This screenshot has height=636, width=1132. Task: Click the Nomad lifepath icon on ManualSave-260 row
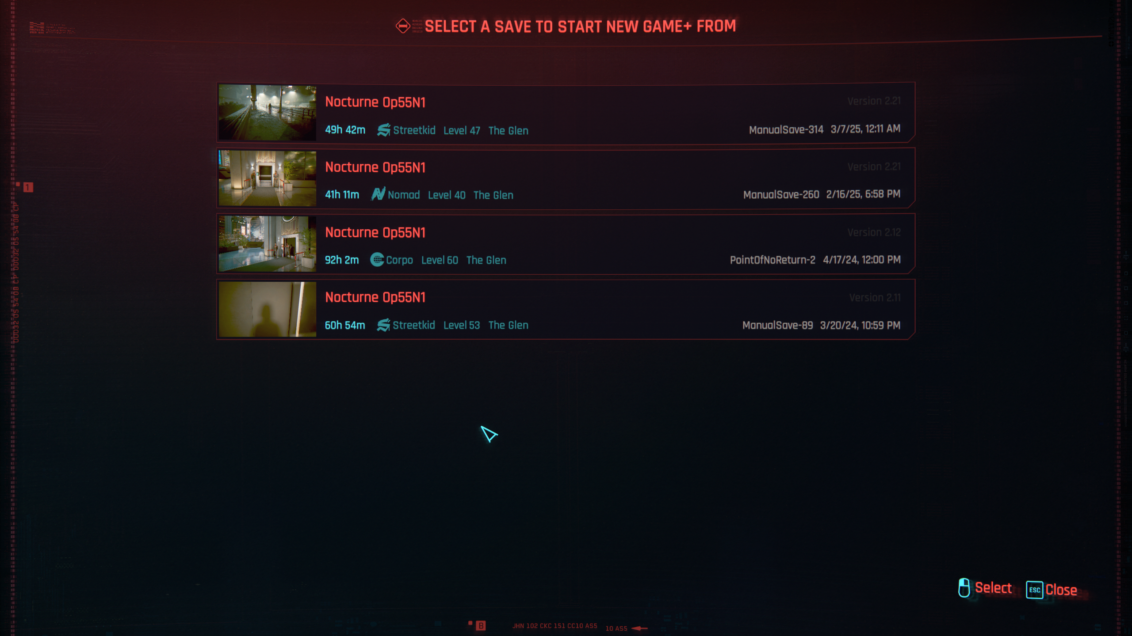point(378,194)
